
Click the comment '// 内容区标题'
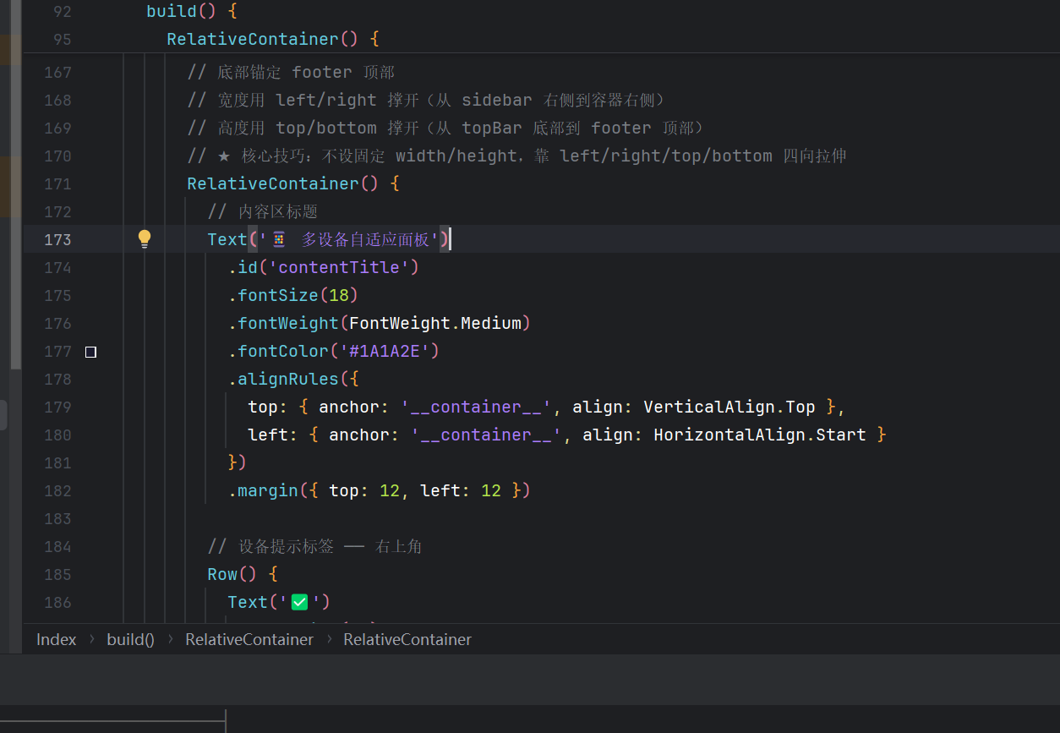tap(262, 212)
